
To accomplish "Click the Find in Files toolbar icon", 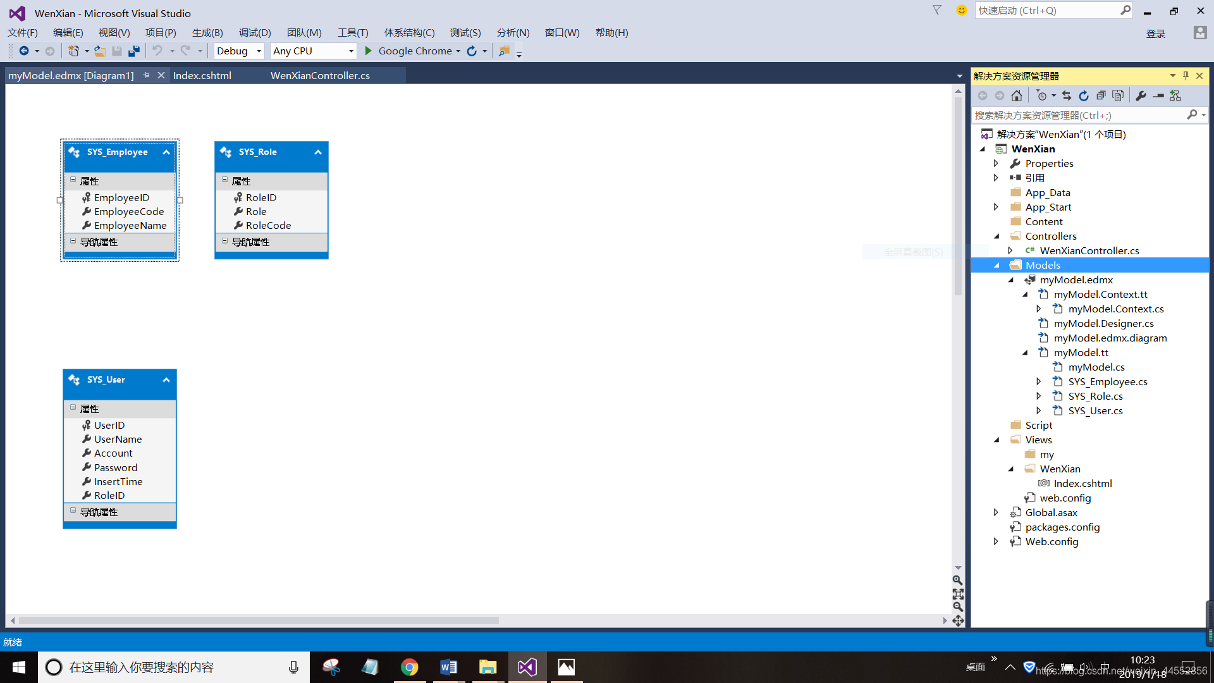I will tap(504, 51).
